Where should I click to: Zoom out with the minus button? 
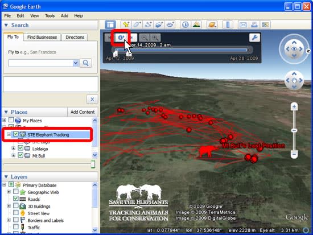pos(294,154)
